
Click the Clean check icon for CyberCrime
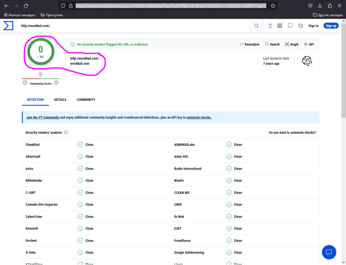(80, 217)
